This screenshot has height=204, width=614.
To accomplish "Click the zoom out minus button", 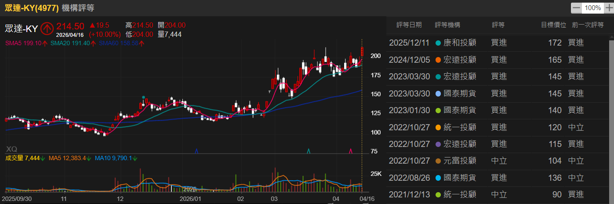I will 576,8.
